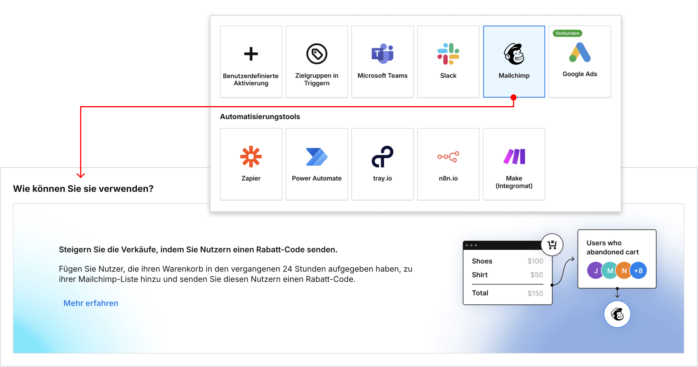Click the Microsoft Teams label text
698x367 pixels.
click(x=383, y=76)
